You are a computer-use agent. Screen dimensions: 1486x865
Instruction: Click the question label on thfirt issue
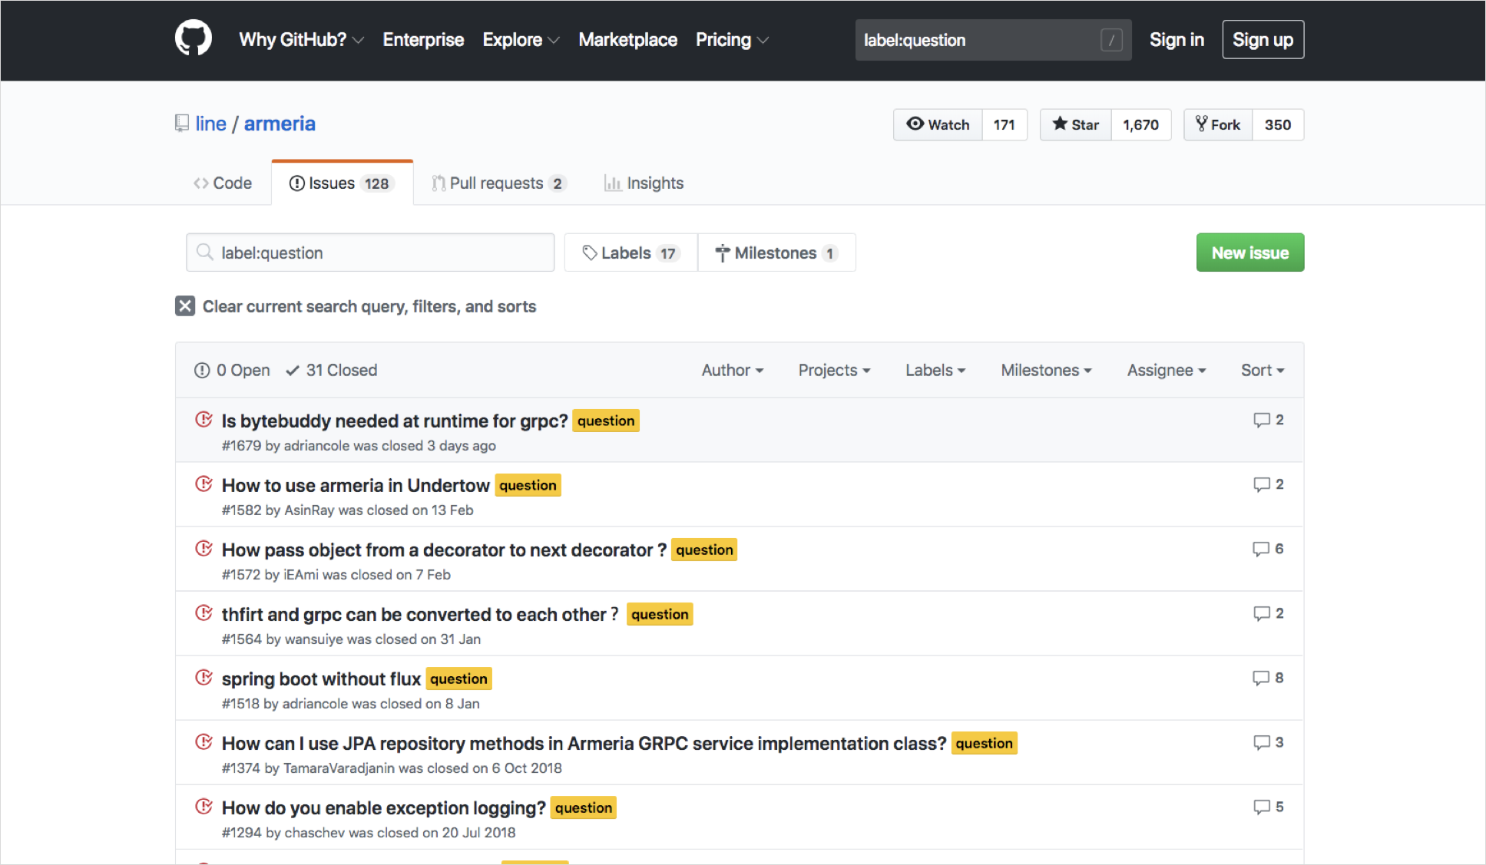point(660,614)
